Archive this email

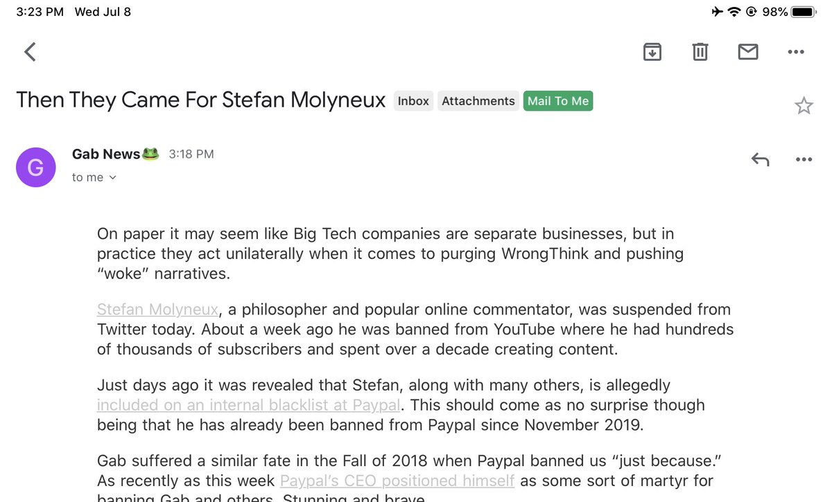[x=652, y=52]
